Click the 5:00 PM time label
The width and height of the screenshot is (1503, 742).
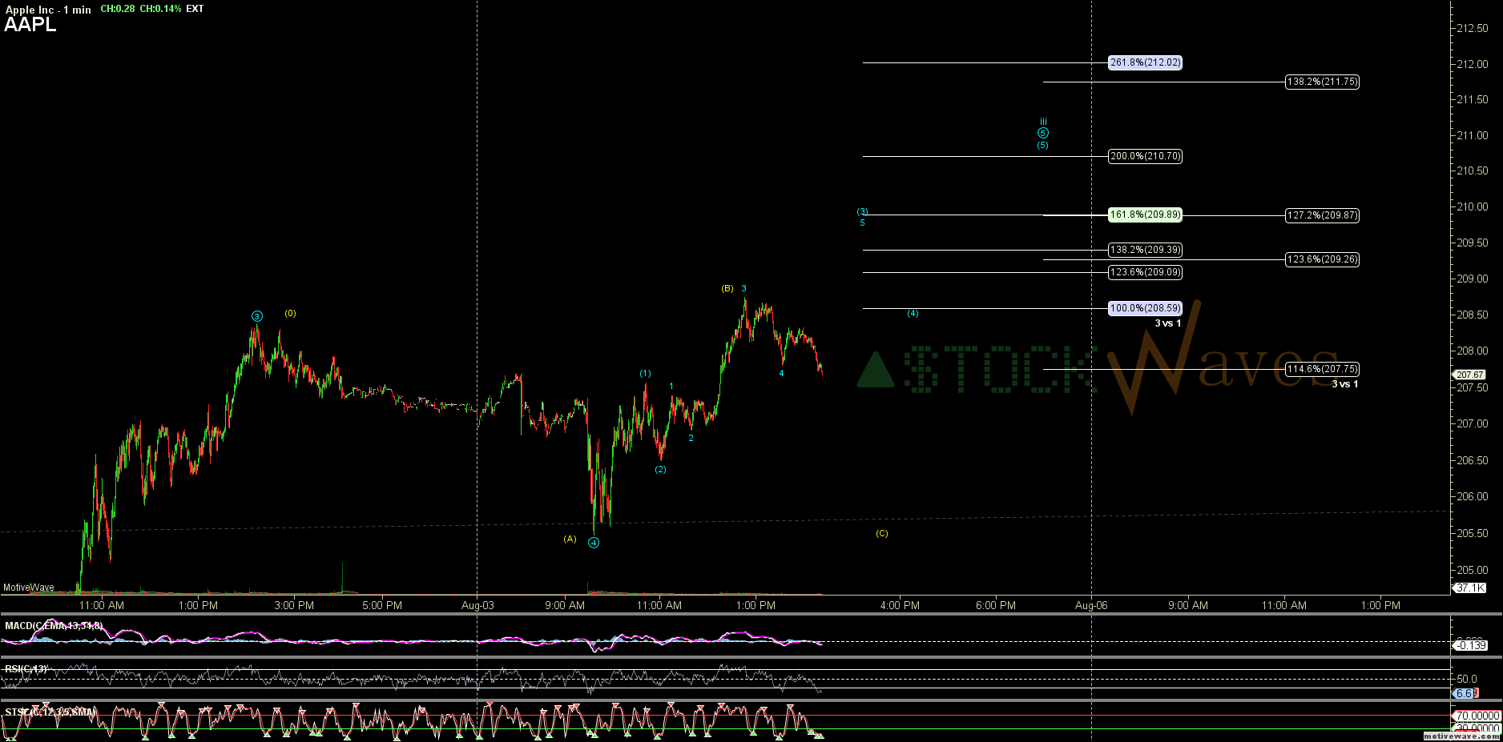(x=382, y=605)
